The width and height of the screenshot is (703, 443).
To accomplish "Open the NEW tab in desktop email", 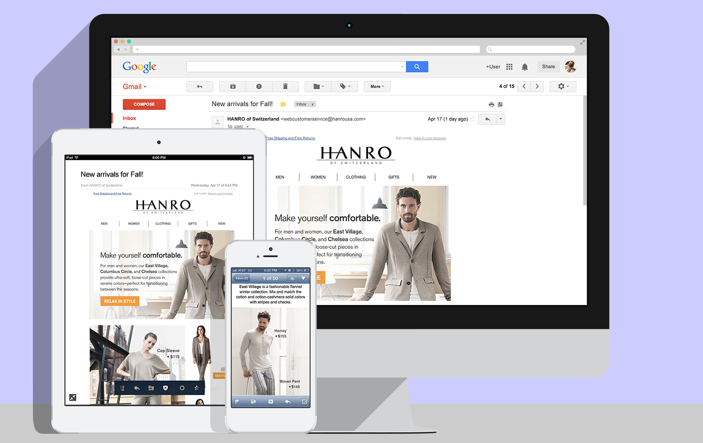I will tap(432, 177).
